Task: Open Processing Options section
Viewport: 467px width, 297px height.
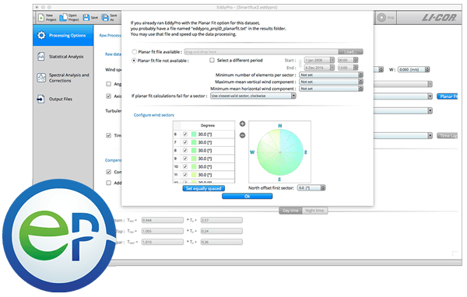Action: click(63, 36)
